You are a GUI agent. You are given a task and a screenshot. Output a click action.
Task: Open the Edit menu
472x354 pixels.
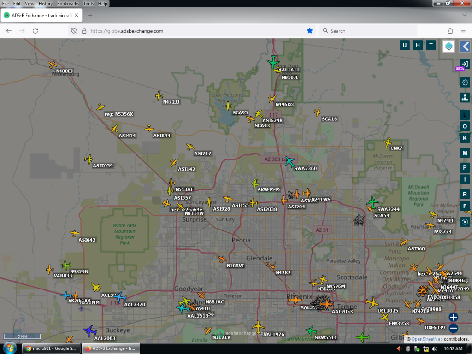tap(17, 4)
